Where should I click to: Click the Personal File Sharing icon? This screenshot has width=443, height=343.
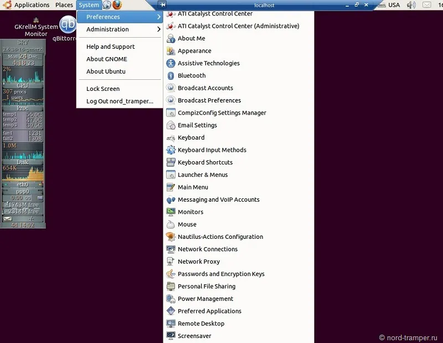(171, 286)
